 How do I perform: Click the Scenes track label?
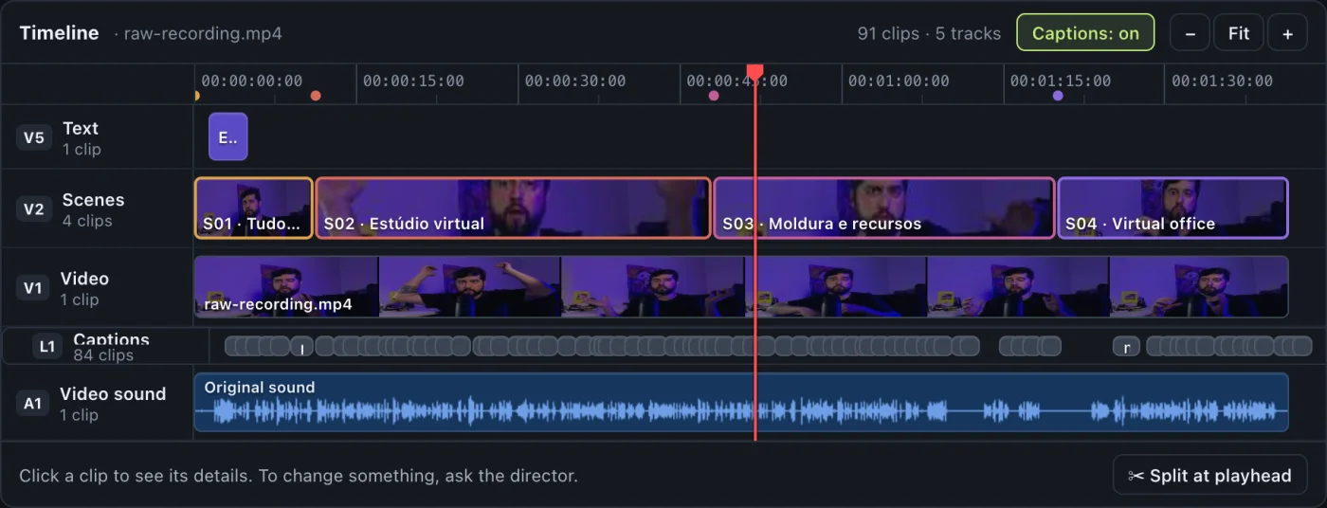(93, 200)
